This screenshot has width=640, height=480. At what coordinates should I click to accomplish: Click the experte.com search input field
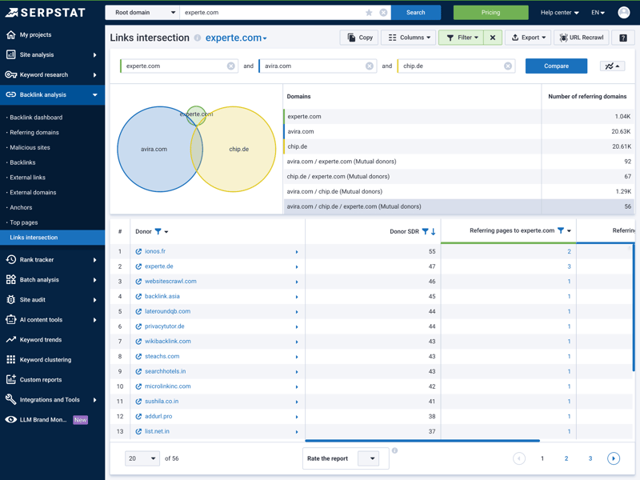pos(272,13)
